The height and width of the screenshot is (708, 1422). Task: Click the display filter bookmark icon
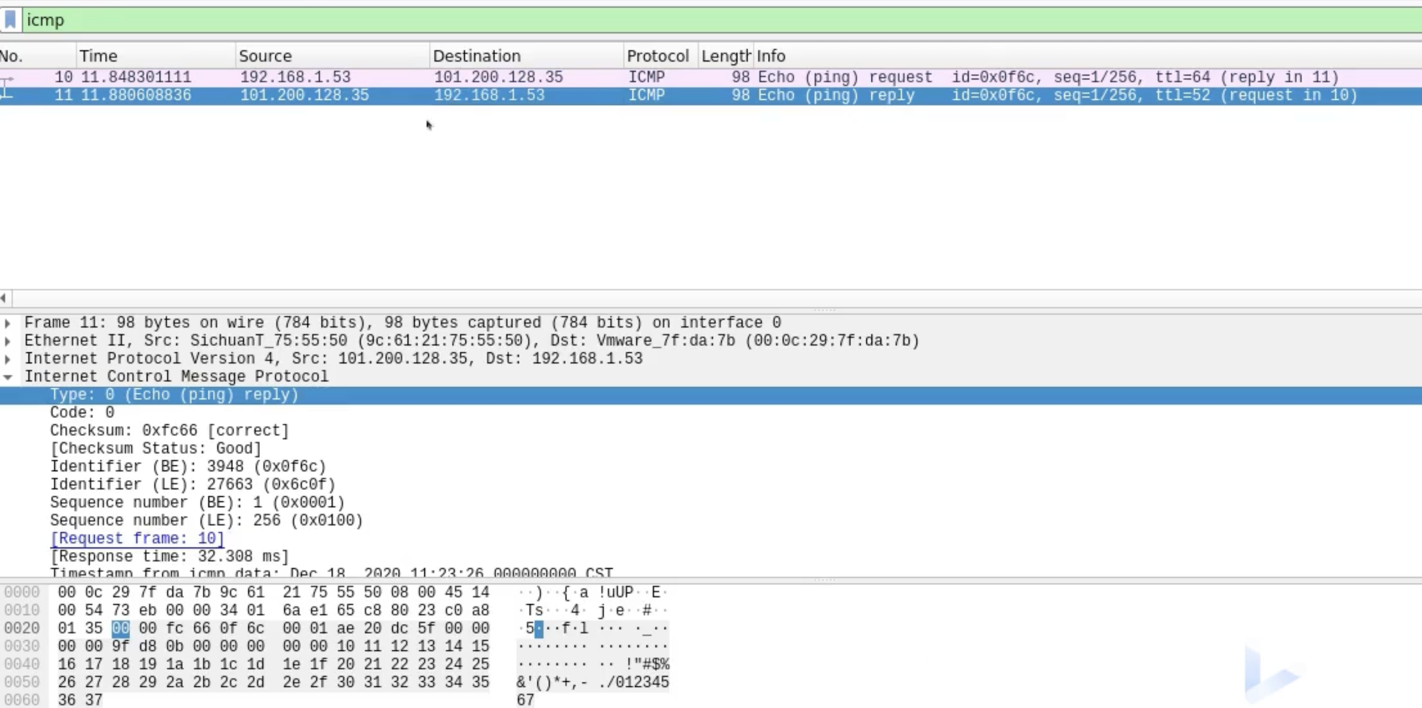tap(10, 20)
